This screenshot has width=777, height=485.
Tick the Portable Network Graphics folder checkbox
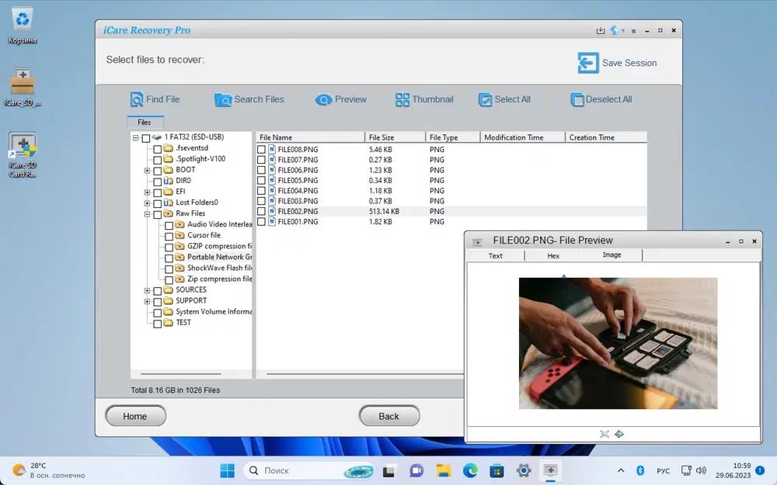tap(169, 258)
